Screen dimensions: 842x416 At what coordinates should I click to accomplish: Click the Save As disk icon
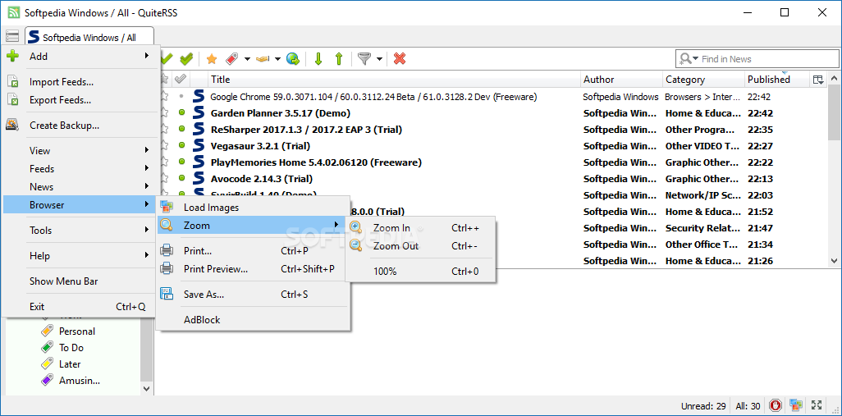point(167,294)
